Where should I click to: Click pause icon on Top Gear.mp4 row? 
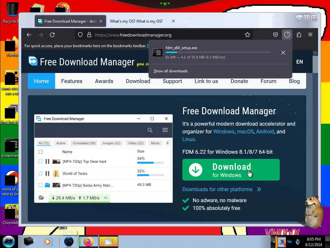[x=47, y=161]
